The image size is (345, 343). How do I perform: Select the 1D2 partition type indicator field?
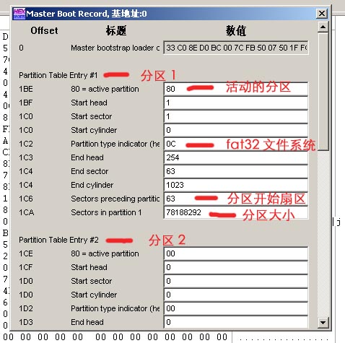point(236,308)
